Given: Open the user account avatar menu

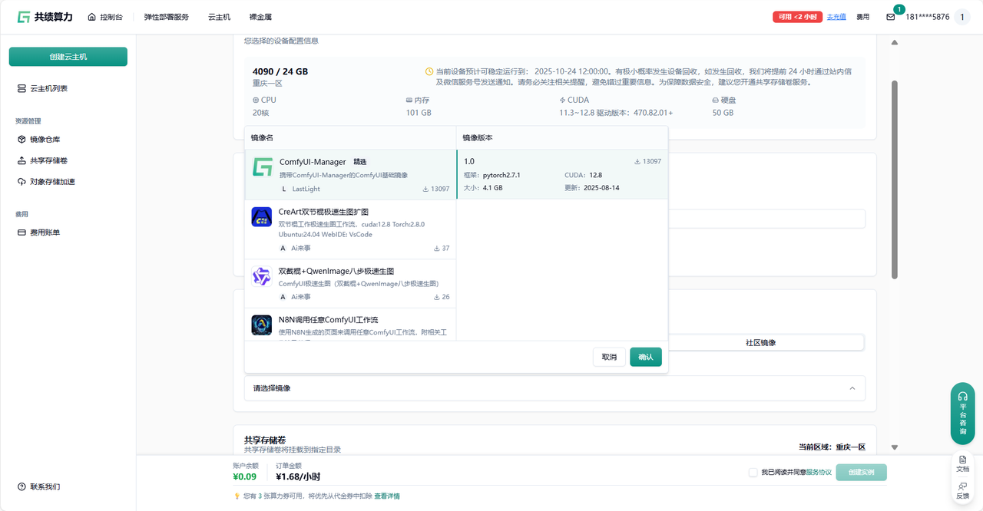Looking at the screenshot, I should [962, 17].
